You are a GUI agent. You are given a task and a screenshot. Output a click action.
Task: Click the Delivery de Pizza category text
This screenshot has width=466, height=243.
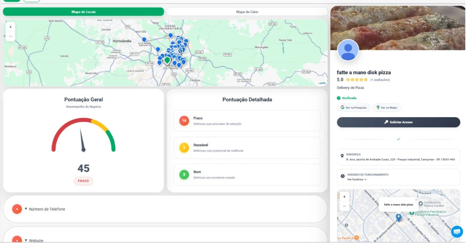coord(350,88)
